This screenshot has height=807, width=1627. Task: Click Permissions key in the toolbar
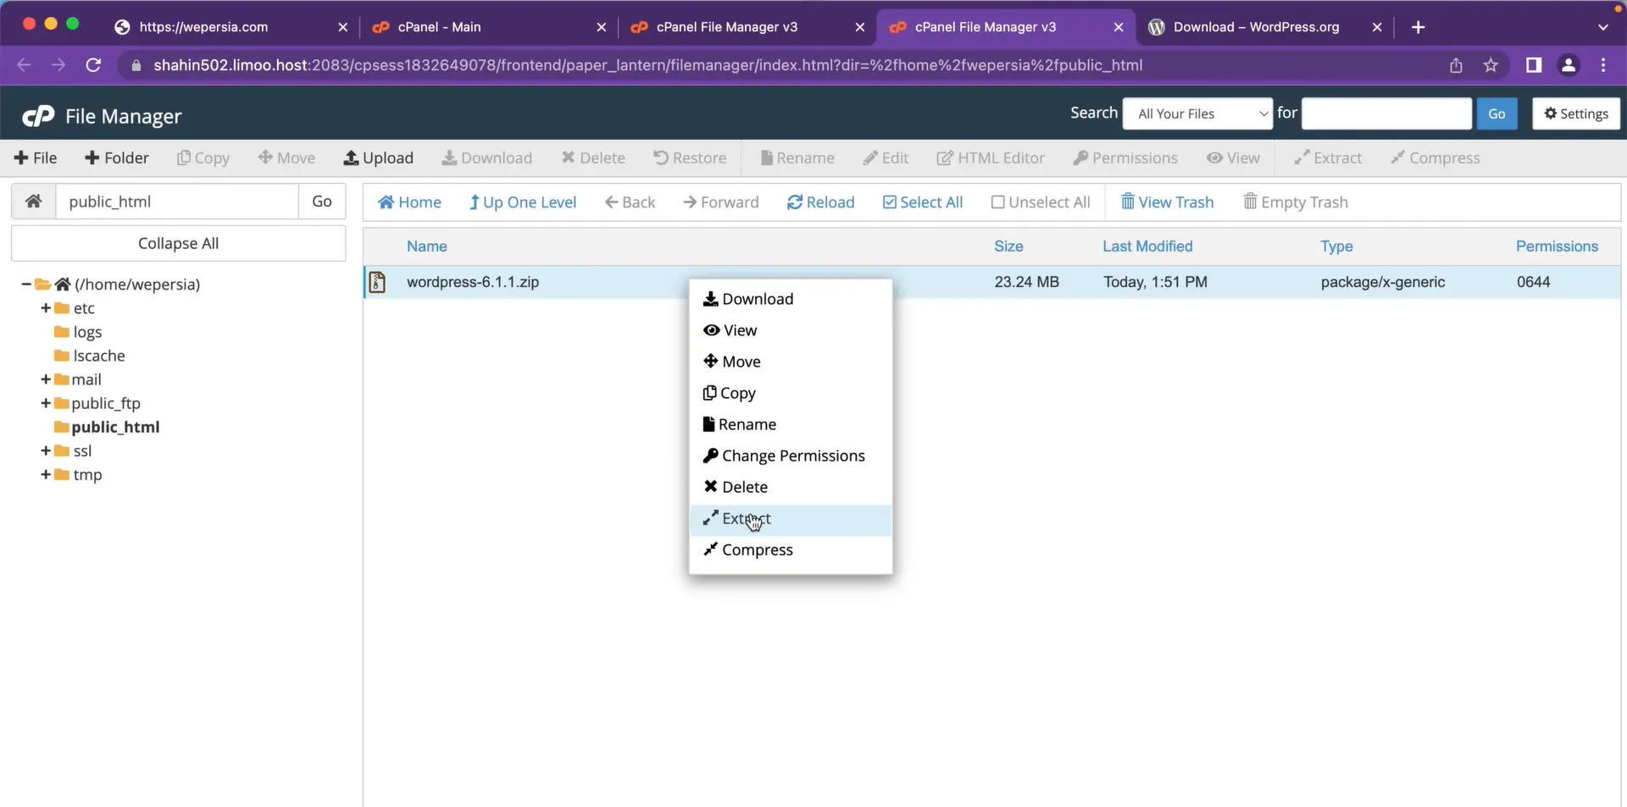tap(1125, 158)
